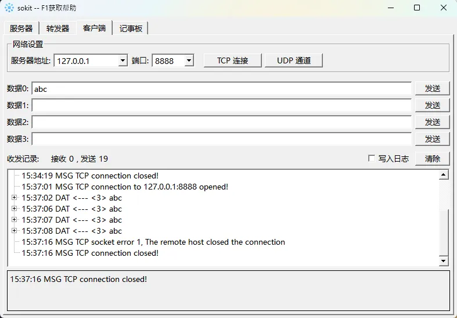The height and width of the screenshot is (318, 457).
Task: Click the log scrollbar down arrow
Action: click(x=444, y=262)
